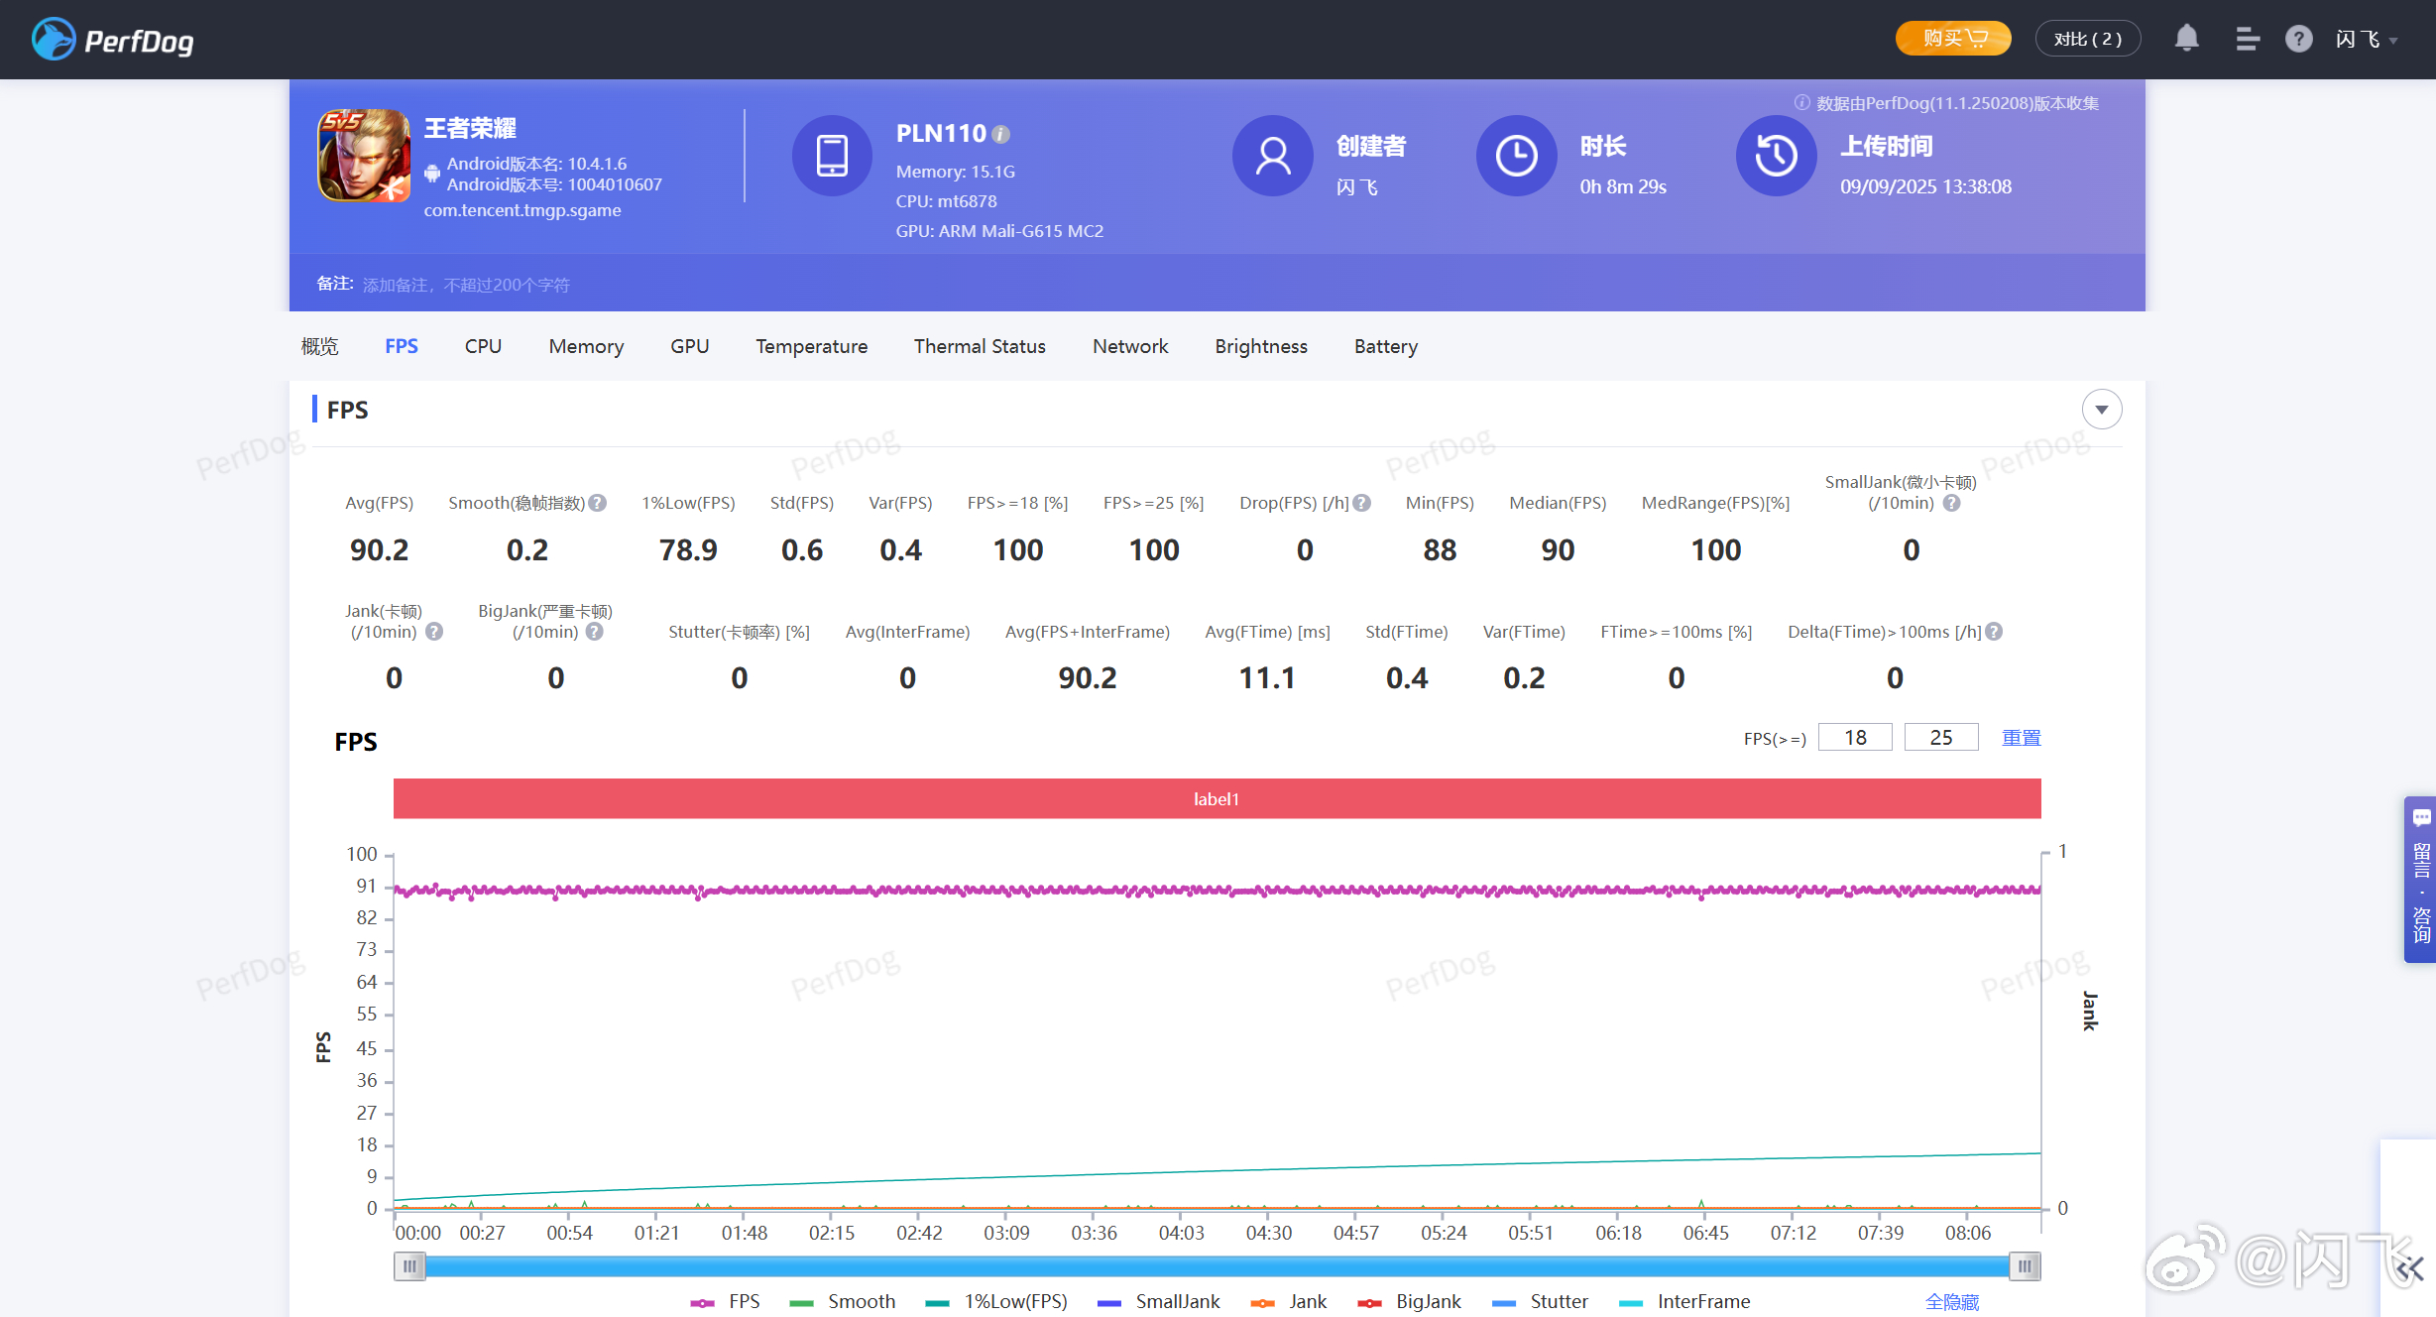Click help icon beside Delta(FTime)>100ms
The width and height of the screenshot is (2436, 1317).
click(1994, 632)
